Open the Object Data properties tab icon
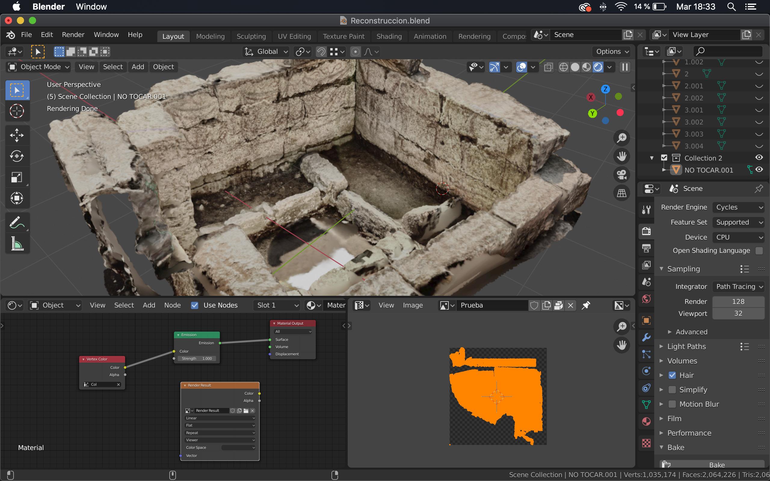The height and width of the screenshot is (481, 770). point(646,405)
